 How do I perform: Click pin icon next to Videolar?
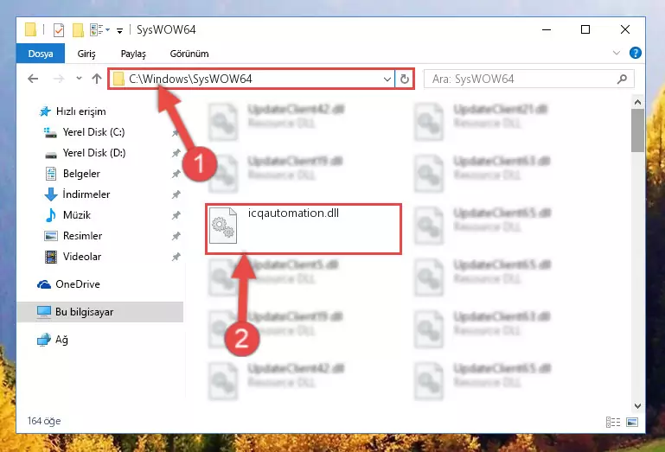[x=176, y=258]
